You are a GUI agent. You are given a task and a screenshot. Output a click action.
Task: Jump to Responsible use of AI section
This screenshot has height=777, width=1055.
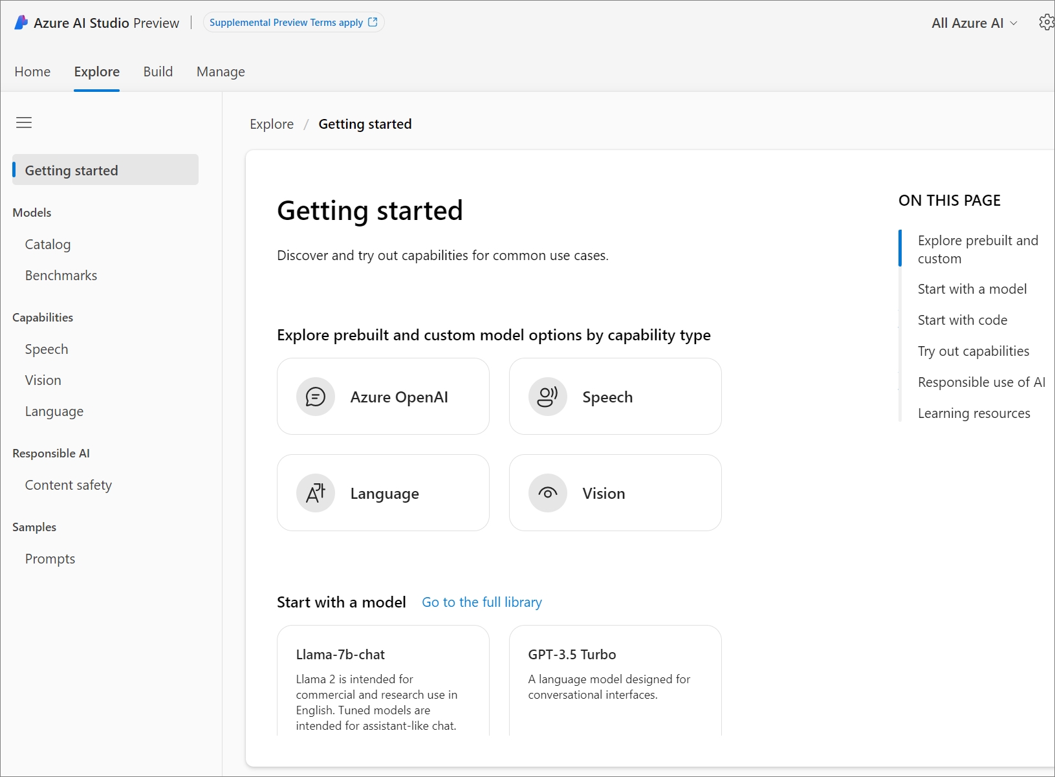[981, 382]
